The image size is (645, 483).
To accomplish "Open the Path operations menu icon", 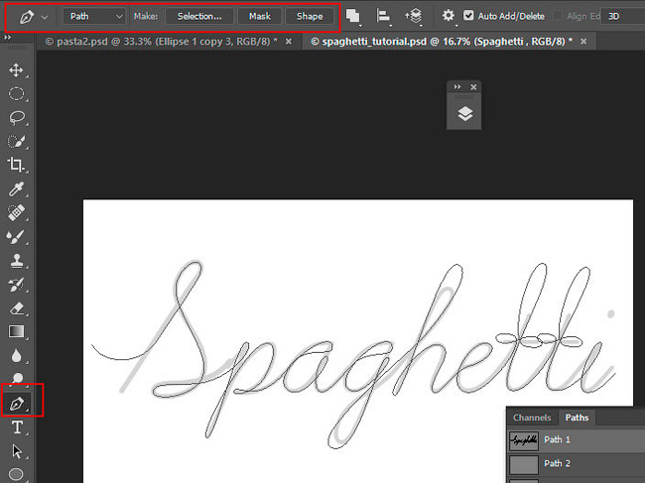I will pos(353,17).
